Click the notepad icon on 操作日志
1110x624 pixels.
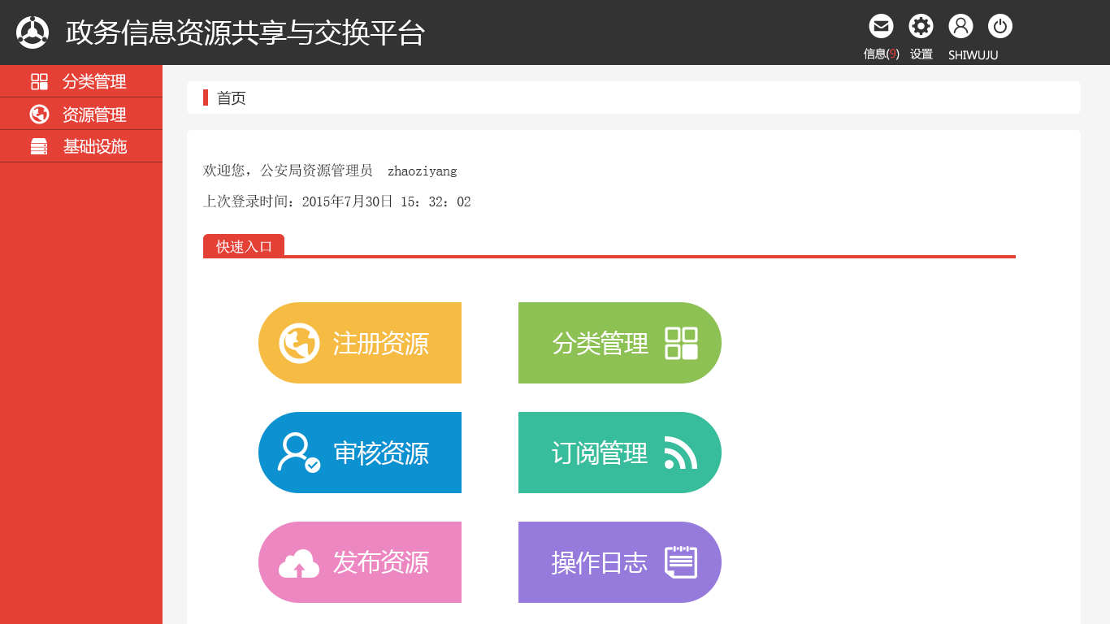tap(683, 561)
